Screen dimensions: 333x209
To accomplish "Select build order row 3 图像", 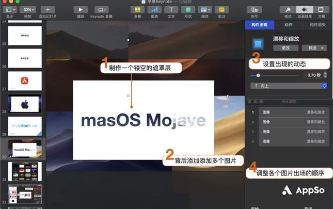I will click(x=294, y=132).
